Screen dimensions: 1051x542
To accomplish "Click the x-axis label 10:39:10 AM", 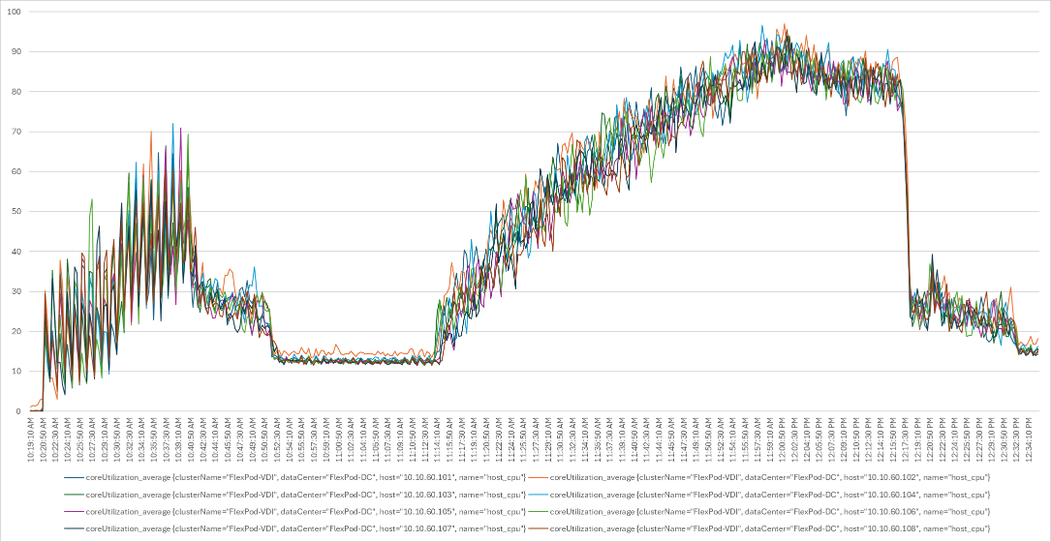I will 179,438.
